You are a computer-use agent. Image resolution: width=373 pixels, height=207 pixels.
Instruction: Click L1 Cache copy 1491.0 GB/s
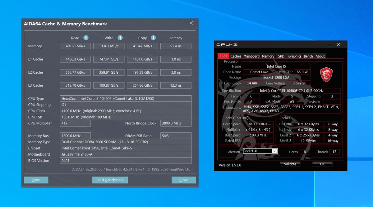(x=142, y=59)
